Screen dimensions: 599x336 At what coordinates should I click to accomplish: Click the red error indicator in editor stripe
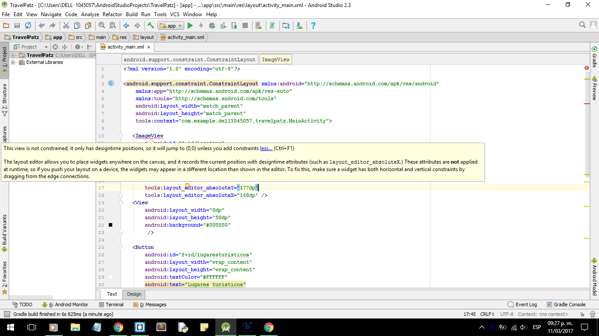(x=587, y=68)
